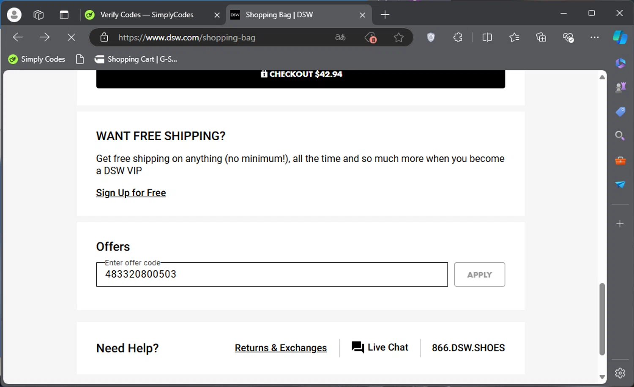Open the Workspaces icon

pyautogui.click(x=38, y=15)
